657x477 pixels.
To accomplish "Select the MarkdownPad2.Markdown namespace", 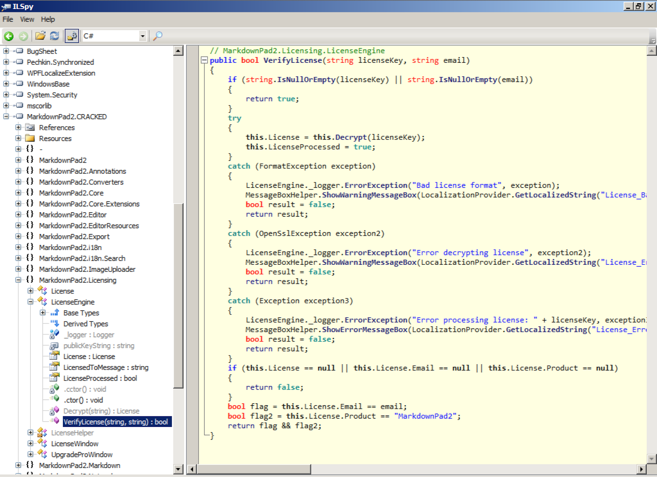I will tap(80, 466).
